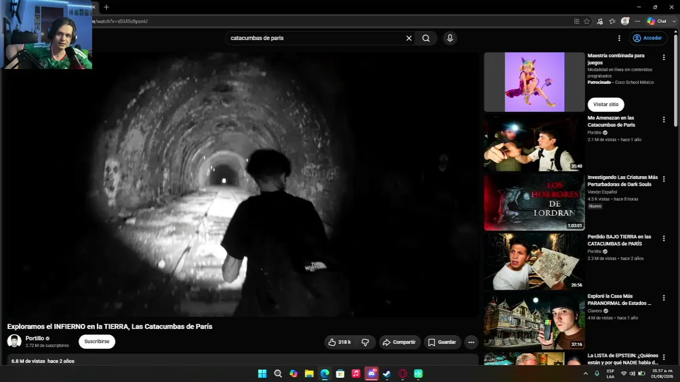This screenshot has height=382, width=680.
Task: Open the Edge profile avatar
Action: pyautogui.click(x=625, y=21)
